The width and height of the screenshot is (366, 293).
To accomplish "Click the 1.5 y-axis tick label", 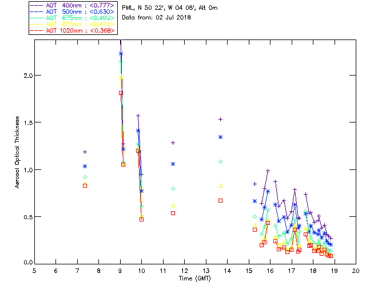I will (x=28, y=122).
